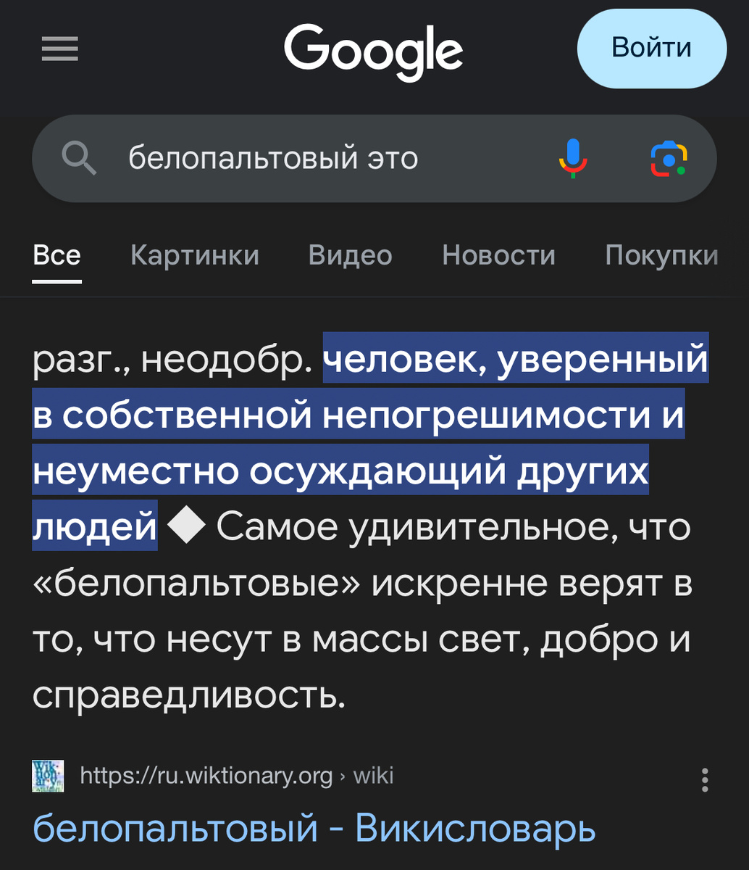Image resolution: width=749 pixels, height=870 pixels.
Task: Switch to the Покупки tab
Action: pos(661,255)
